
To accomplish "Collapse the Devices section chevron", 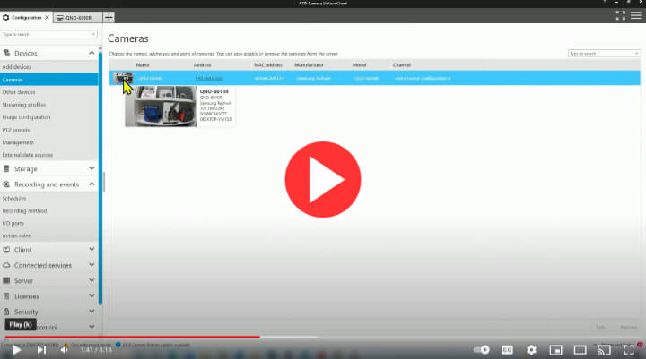I will pos(92,54).
